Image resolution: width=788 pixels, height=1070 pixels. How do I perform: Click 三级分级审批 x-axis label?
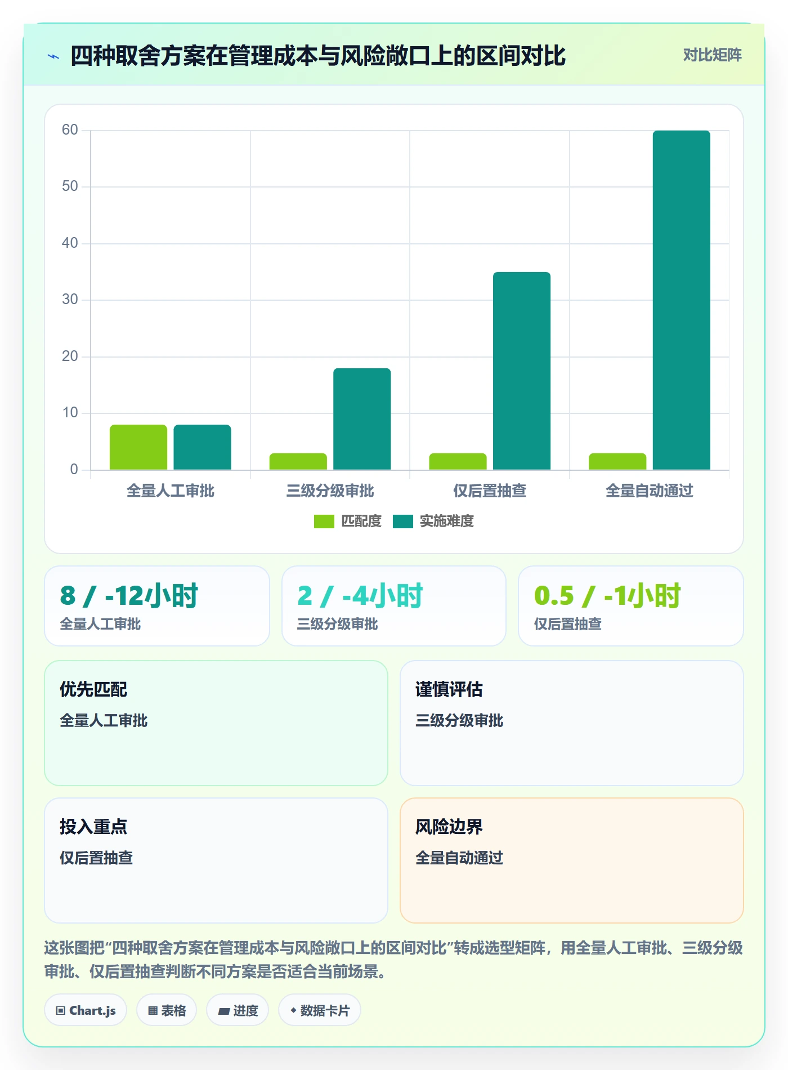(330, 491)
